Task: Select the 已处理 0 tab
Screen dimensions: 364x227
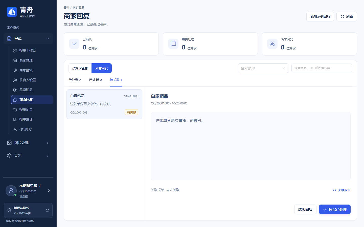Action: 96,80
